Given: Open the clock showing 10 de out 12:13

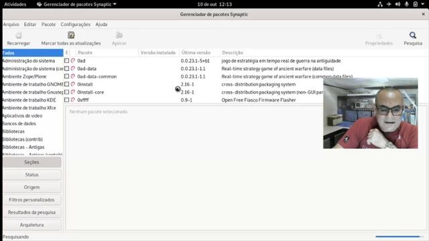Looking at the screenshot, I should (x=214, y=5).
